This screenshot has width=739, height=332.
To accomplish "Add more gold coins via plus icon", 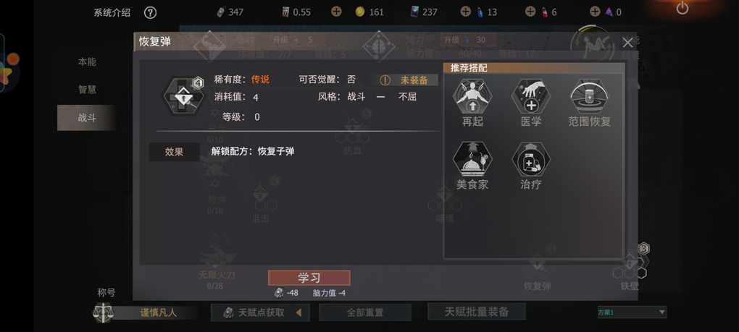I will pos(336,12).
